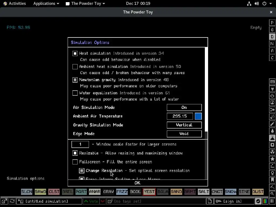Click the [untitled simulation] save button
Viewport: 276px width, 207px height.
coord(49,201)
